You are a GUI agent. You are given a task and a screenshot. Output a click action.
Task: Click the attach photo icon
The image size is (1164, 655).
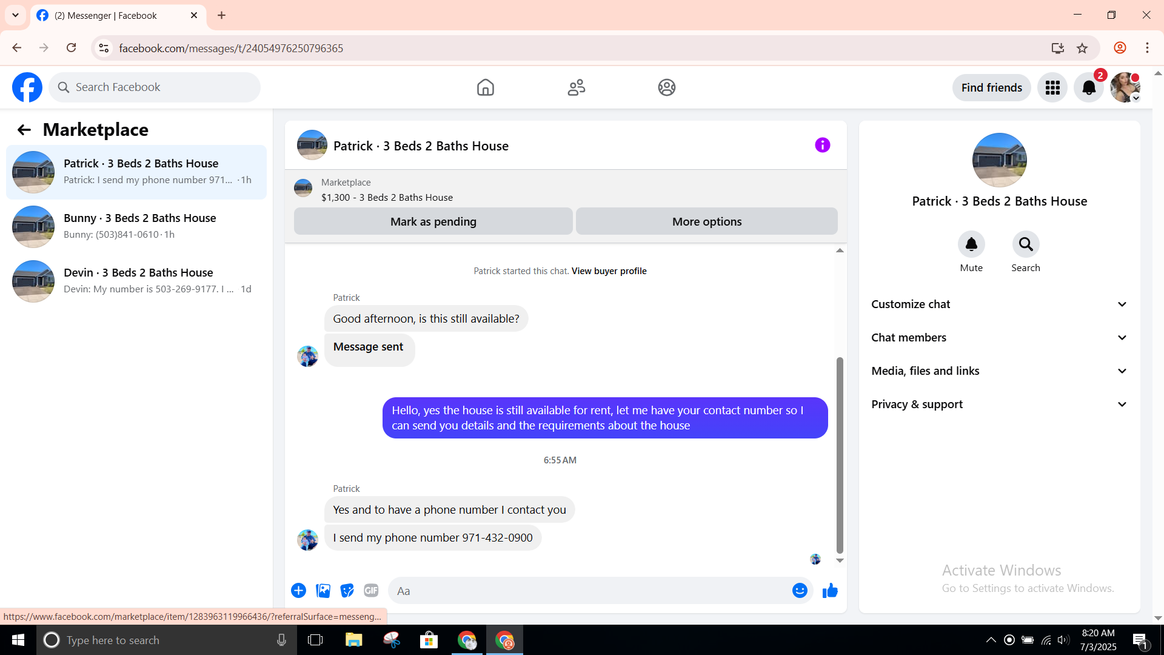[x=323, y=590]
